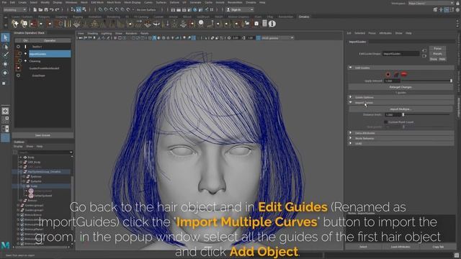Open the viewport Lighting menu

click(106, 34)
